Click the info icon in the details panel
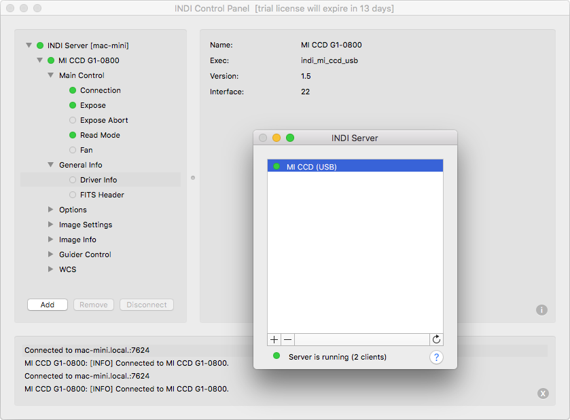 click(x=541, y=310)
